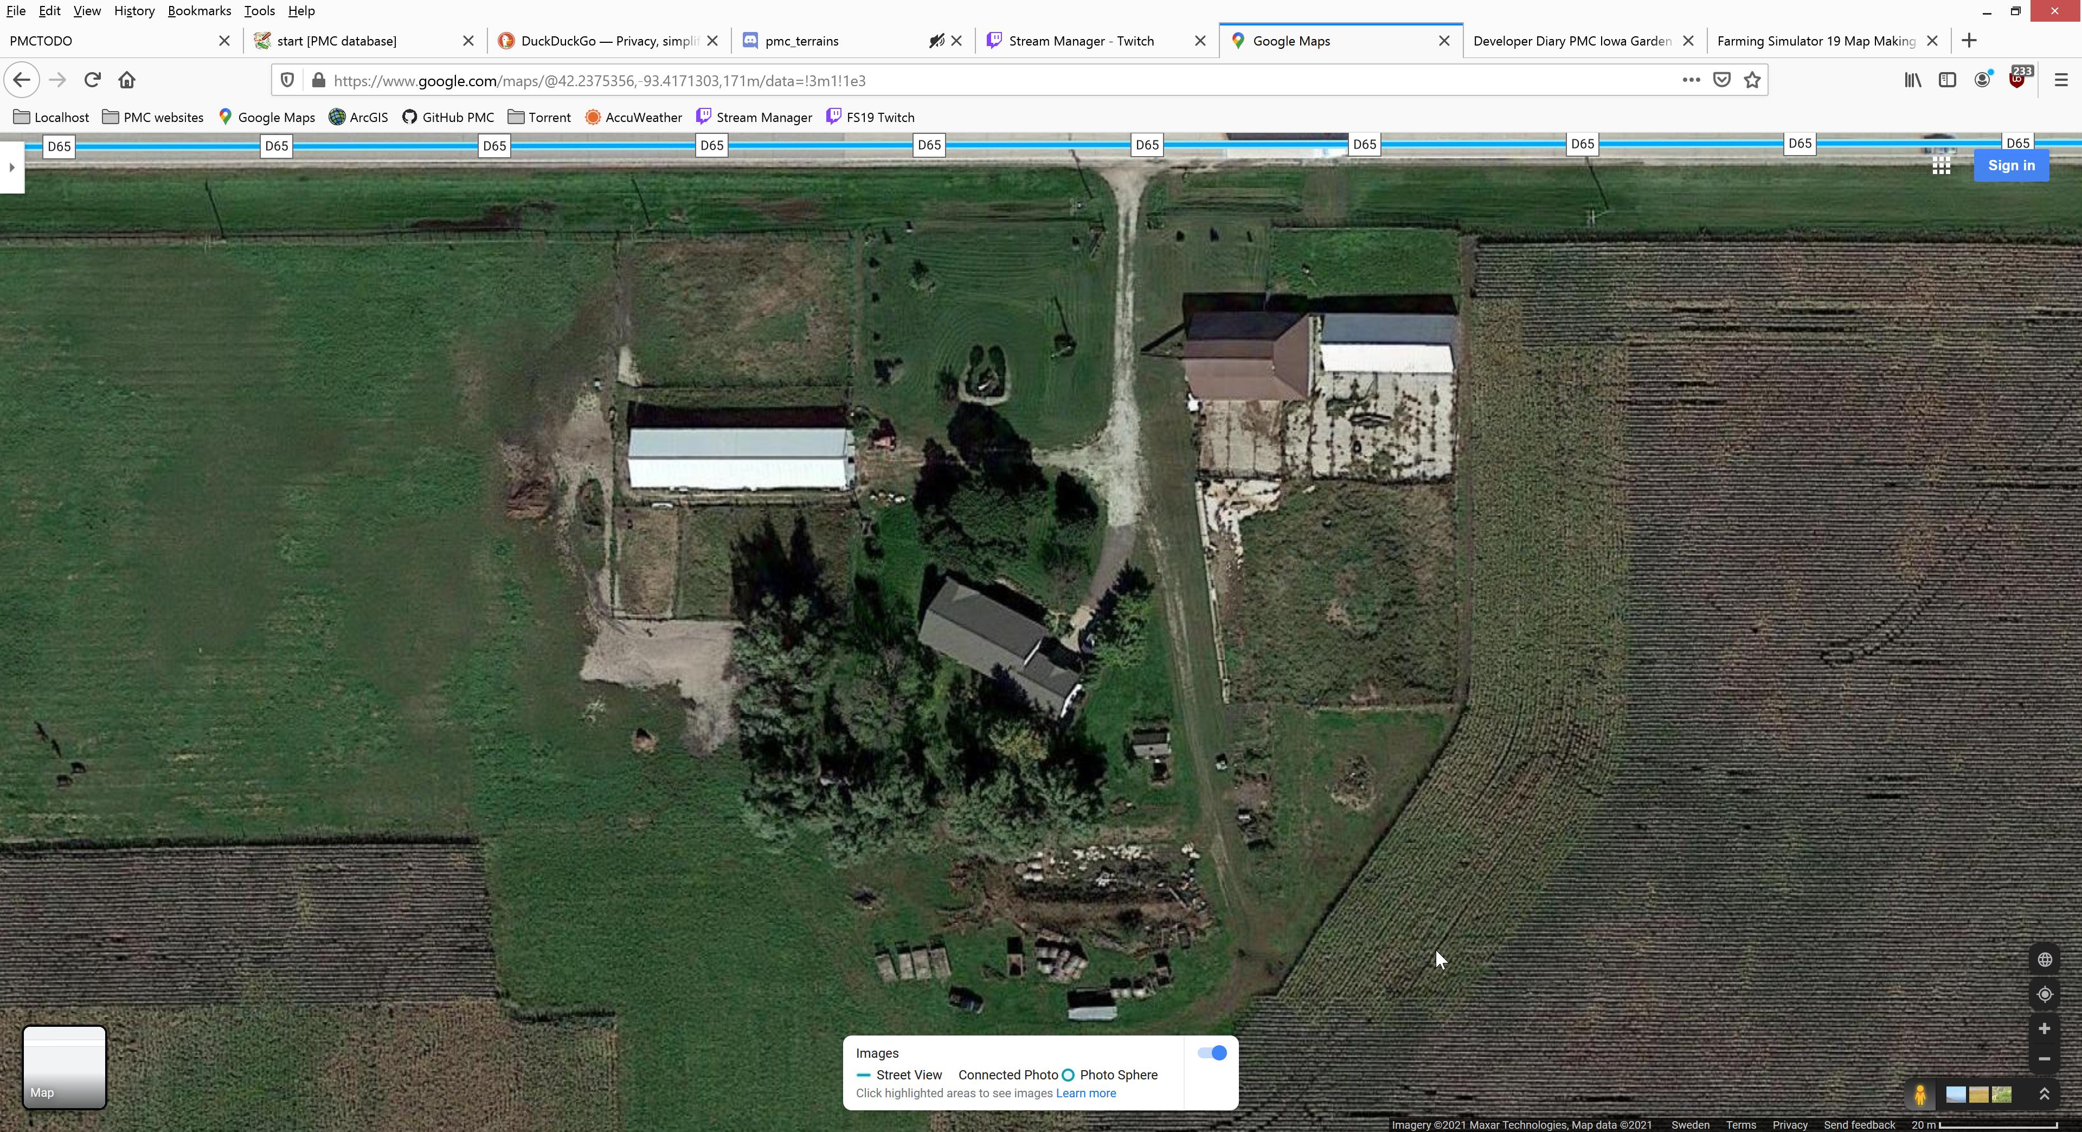Open the Privacy link
This screenshot has width=2082, height=1132.
(1789, 1125)
